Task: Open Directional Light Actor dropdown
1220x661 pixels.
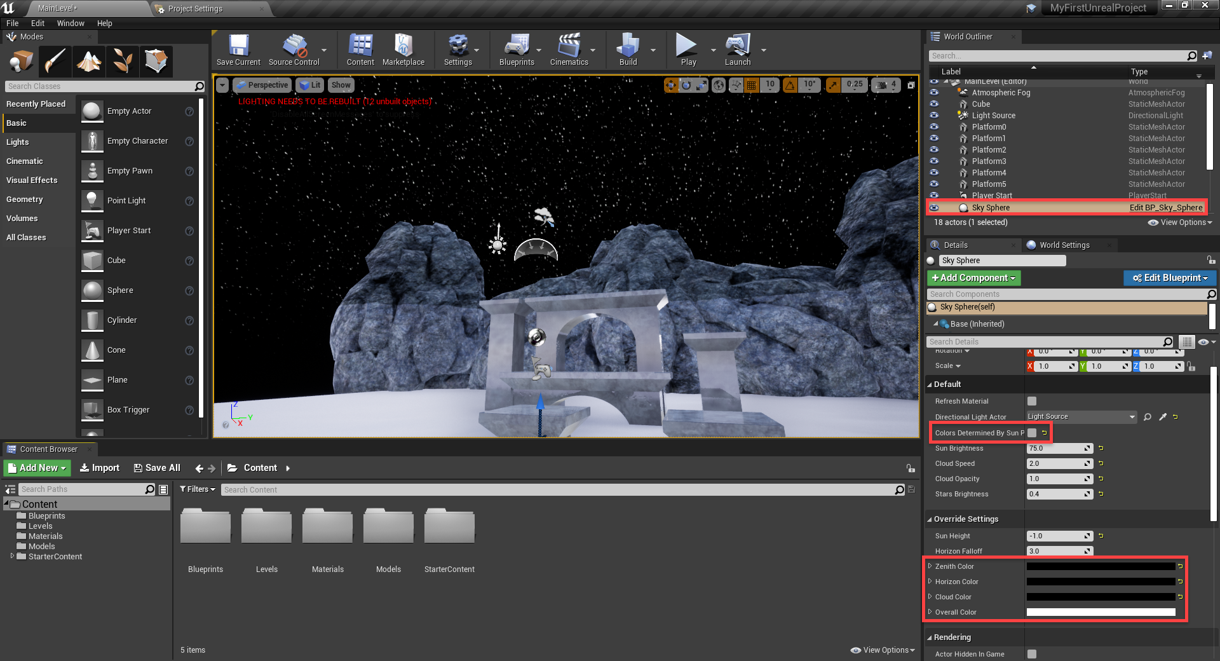Action: [x=1081, y=417]
